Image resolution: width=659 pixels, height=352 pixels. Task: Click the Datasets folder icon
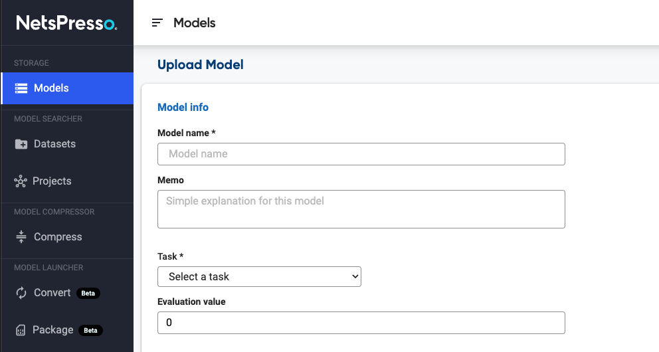[21, 144]
